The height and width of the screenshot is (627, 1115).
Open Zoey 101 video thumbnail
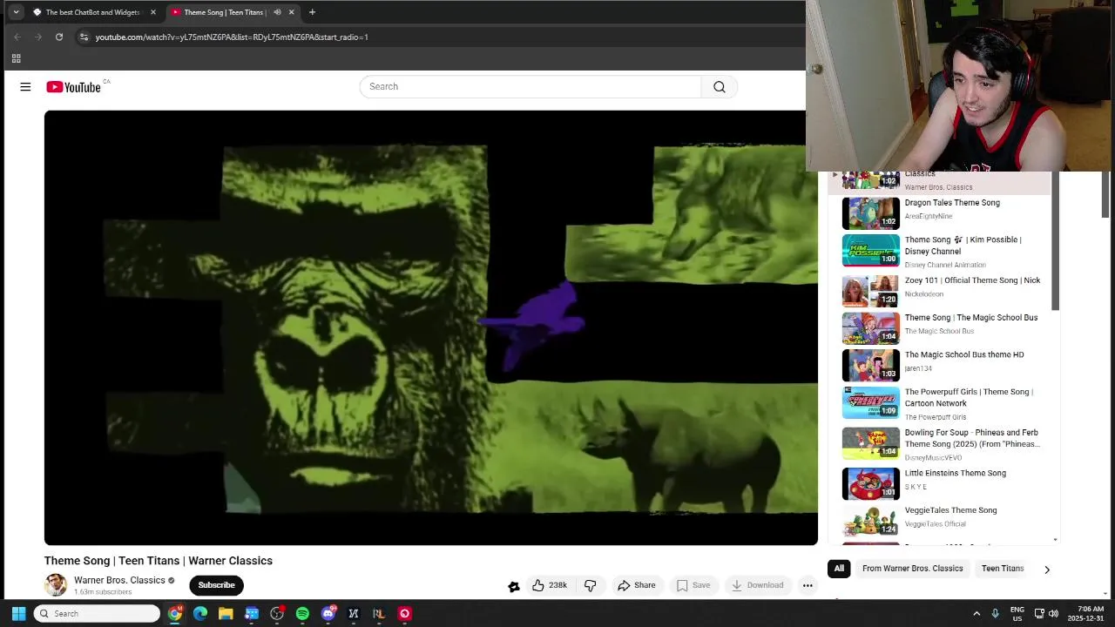click(870, 291)
